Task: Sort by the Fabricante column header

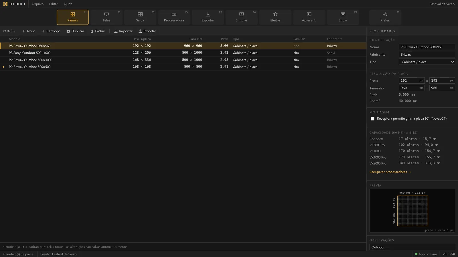Action: coord(335,39)
